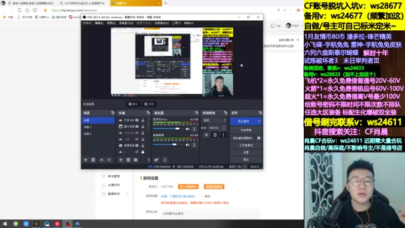This screenshot has height=228, width=405.
Task: Pop out the 控件 dock panel
Action: [260, 113]
